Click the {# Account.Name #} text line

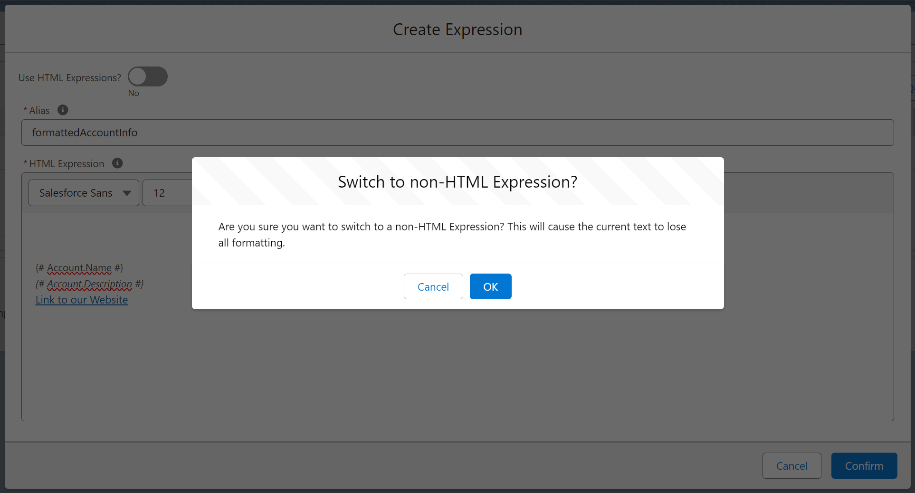(79, 268)
